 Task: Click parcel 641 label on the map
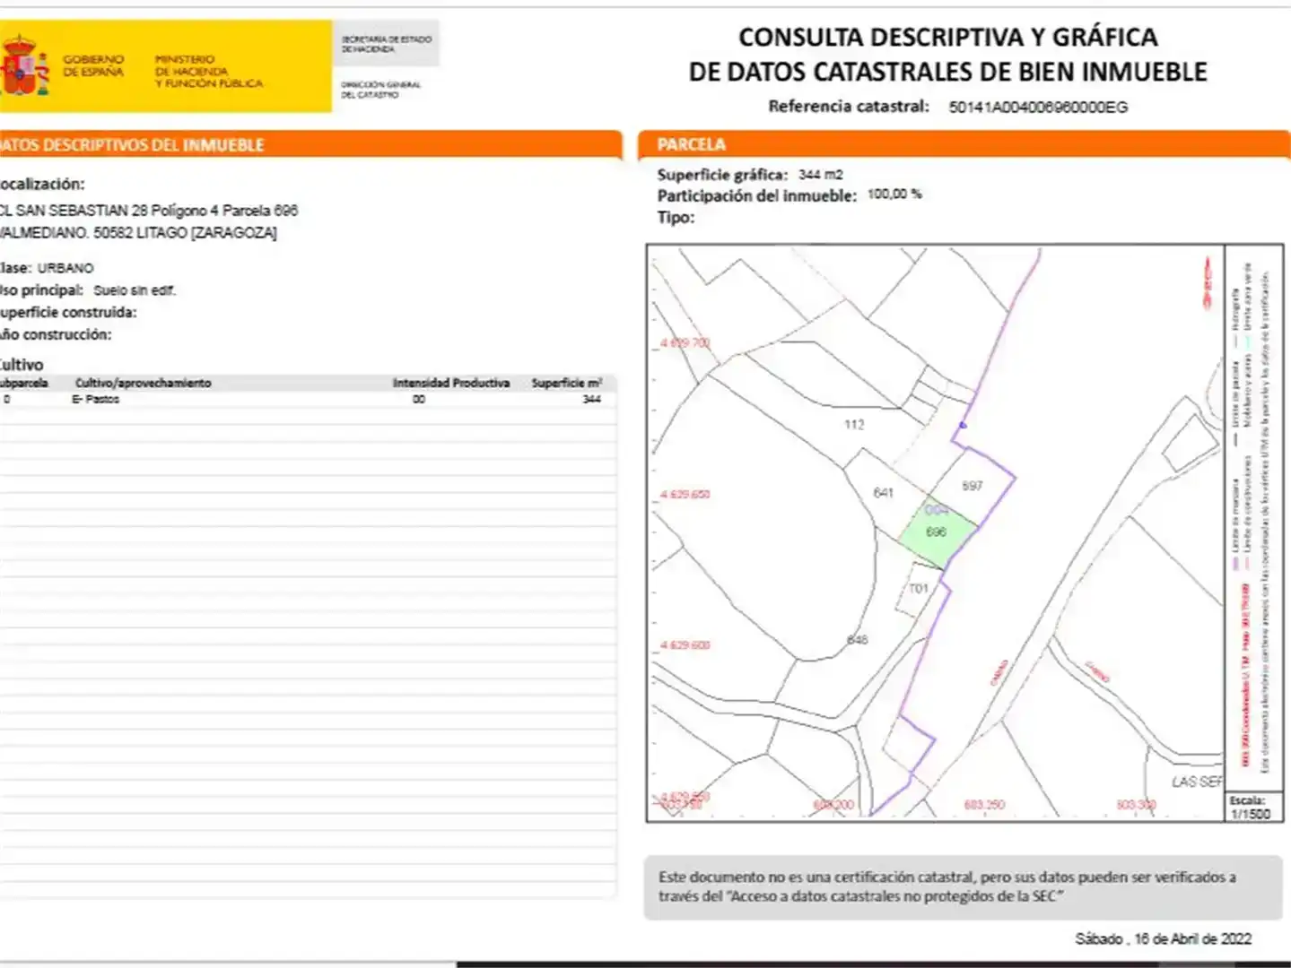click(x=884, y=493)
